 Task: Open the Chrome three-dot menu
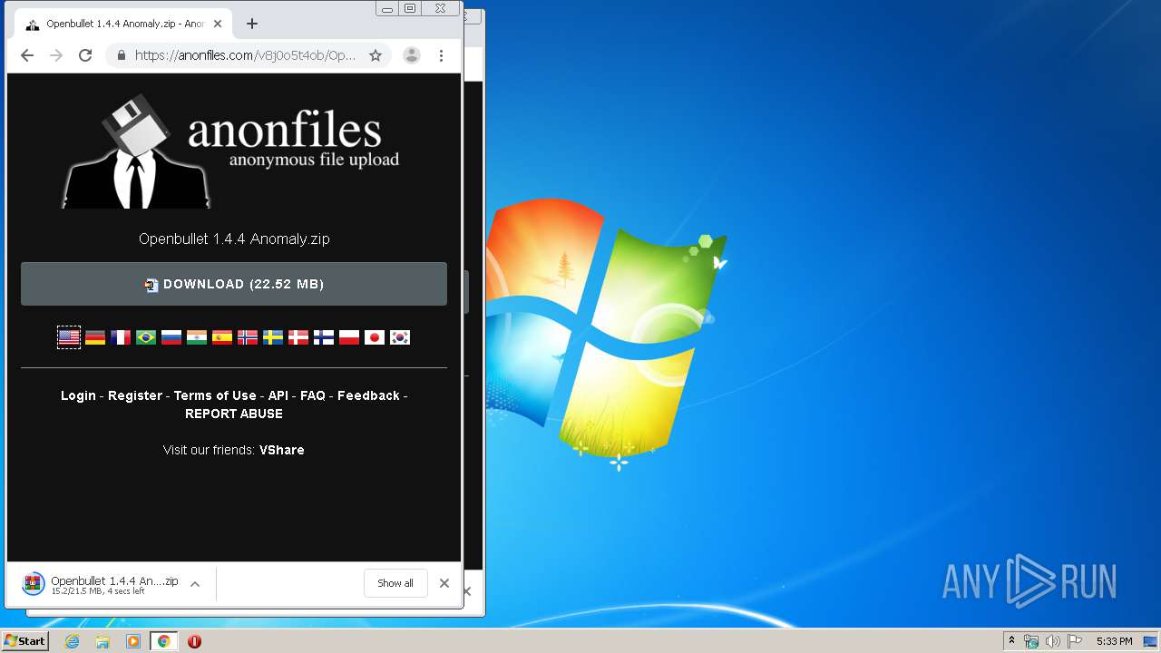(x=441, y=55)
